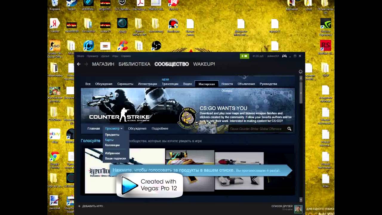The image size is (382, 215).
Task: Switch to the Трансляции hub tab
Action: pos(170,84)
